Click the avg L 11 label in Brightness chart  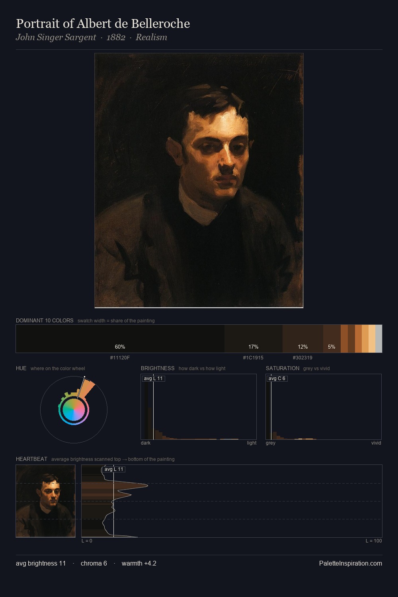(x=153, y=378)
